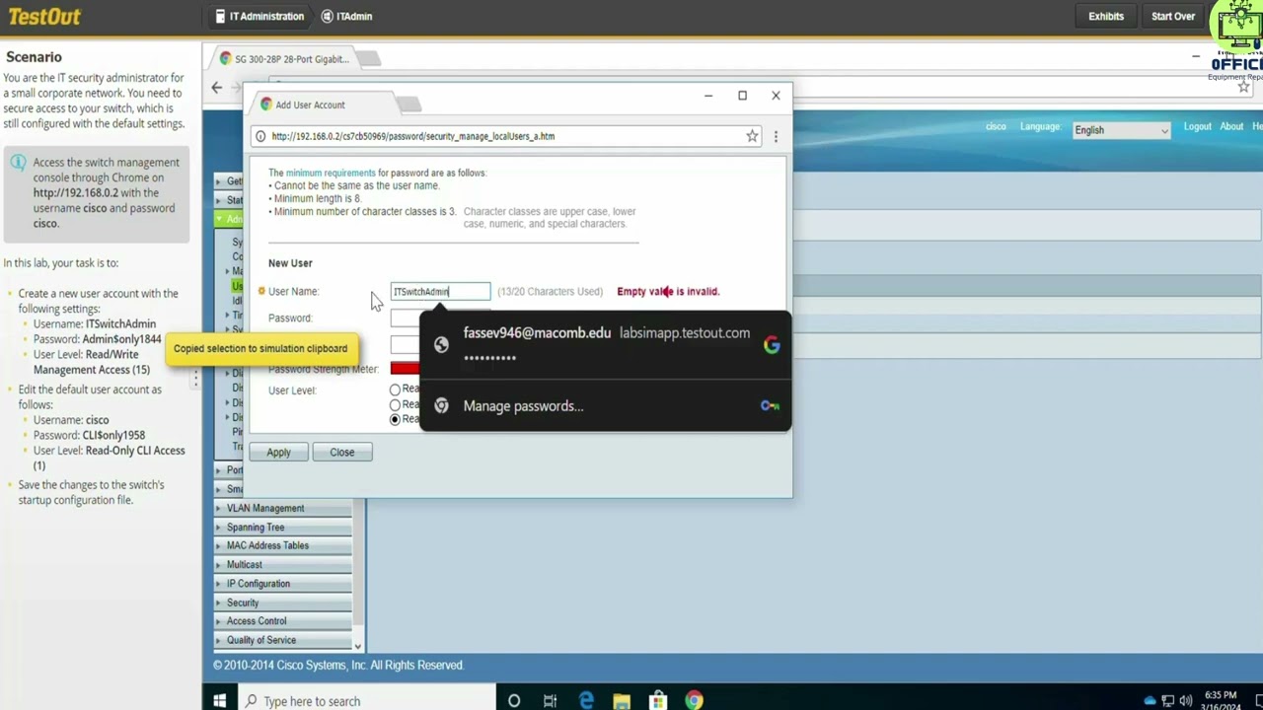Select the Add User Account browser tab
Image resolution: width=1263 pixels, height=710 pixels.
326,105
